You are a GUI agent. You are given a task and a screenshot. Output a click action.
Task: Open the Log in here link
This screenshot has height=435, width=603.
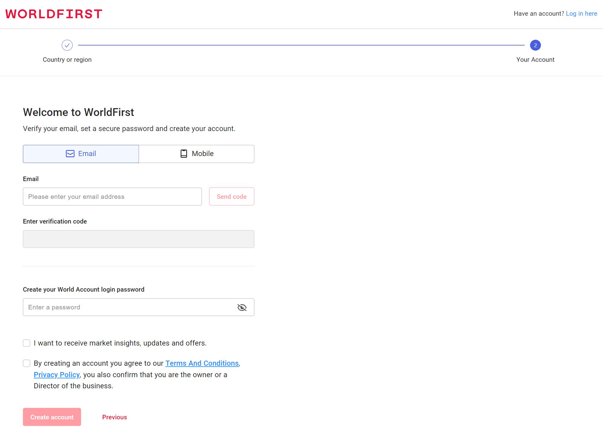tap(581, 14)
